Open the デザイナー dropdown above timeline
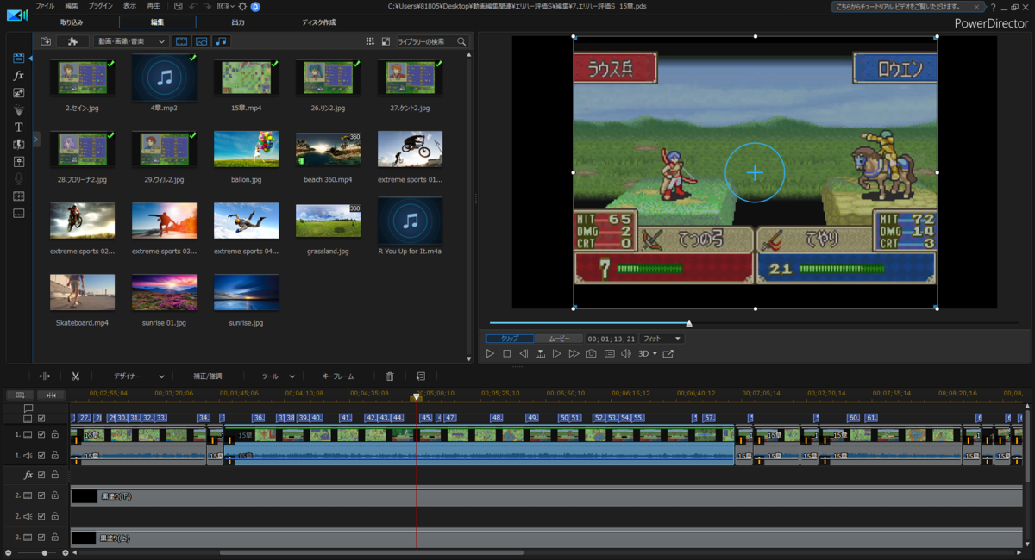Viewport: 1035px width, 560px height. (x=140, y=376)
